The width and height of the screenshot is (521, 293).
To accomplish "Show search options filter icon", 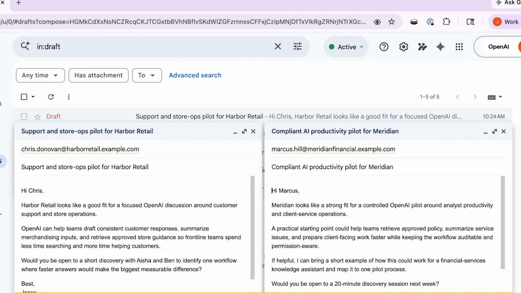I will click(x=298, y=47).
